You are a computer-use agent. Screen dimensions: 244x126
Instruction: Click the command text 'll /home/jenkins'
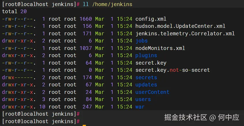107,4
